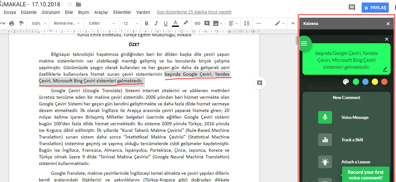Star the document next to the title
Viewport: 396px width, 182px height.
(70, 4)
